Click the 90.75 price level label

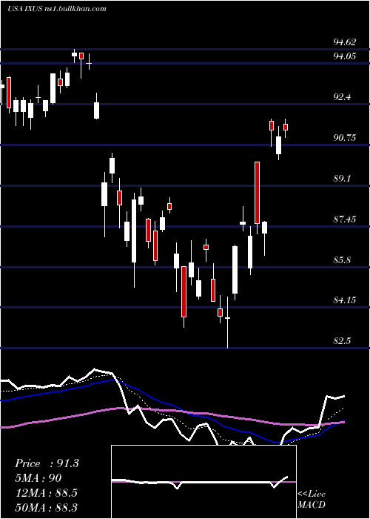click(345, 138)
